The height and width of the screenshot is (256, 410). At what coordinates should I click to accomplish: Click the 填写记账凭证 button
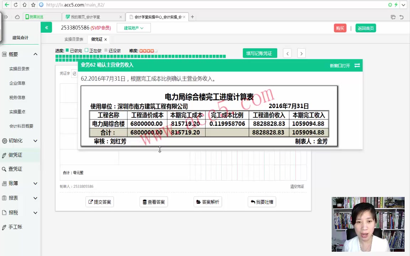[260, 53]
